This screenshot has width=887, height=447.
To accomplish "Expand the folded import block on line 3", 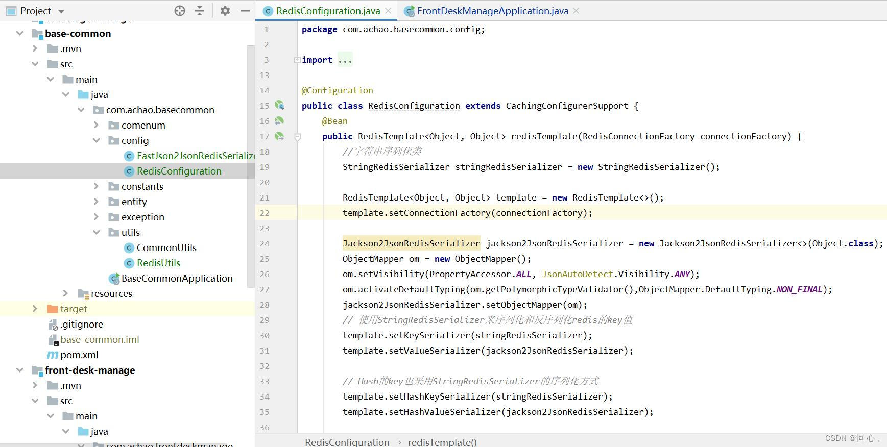I will point(297,60).
